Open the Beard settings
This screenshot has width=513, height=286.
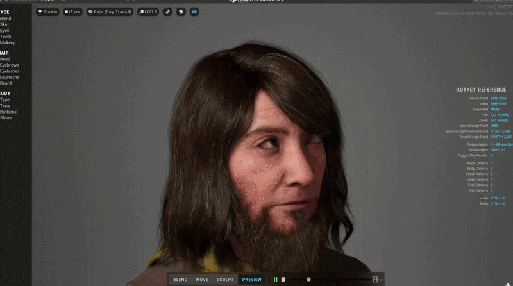click(6, 83)
